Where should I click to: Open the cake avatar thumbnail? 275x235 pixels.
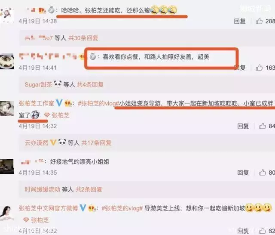(7, 62)
